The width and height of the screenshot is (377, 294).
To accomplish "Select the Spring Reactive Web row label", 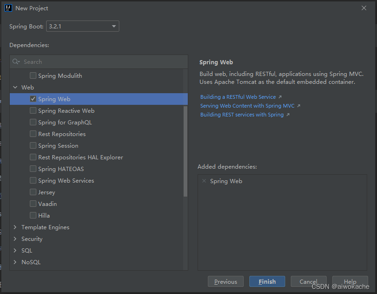I will point(66,110).
